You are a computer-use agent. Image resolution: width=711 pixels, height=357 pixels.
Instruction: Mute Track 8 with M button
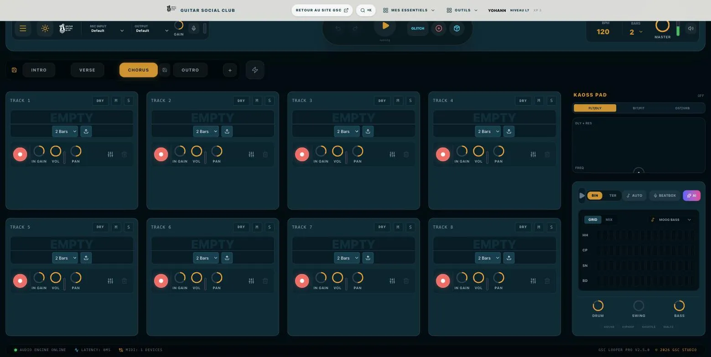tap(539, 227)
